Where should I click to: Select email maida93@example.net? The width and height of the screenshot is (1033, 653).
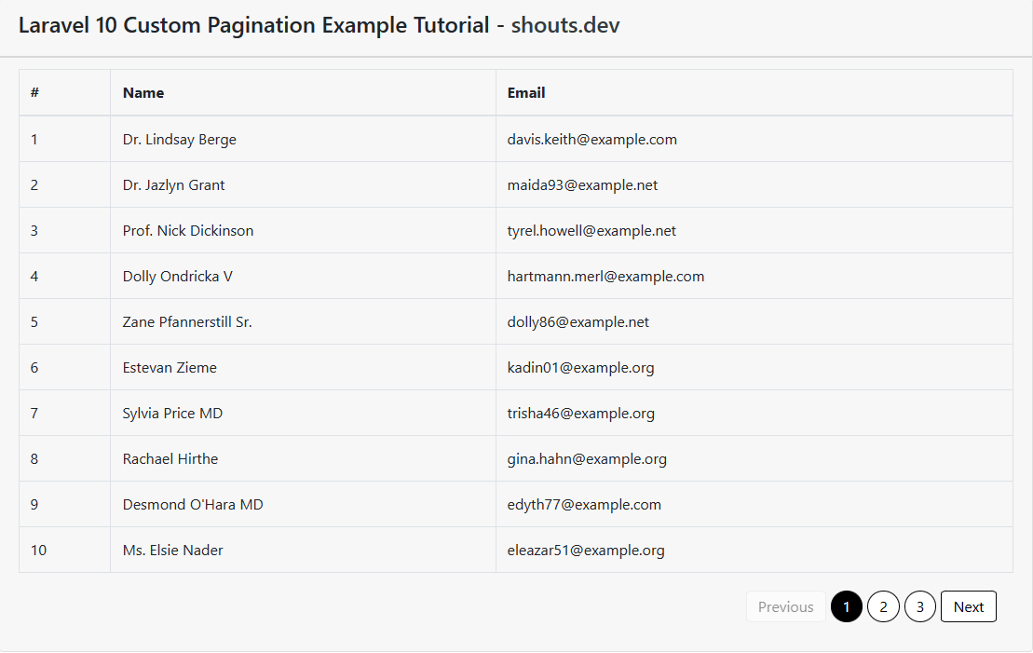[x=582, y=185]
